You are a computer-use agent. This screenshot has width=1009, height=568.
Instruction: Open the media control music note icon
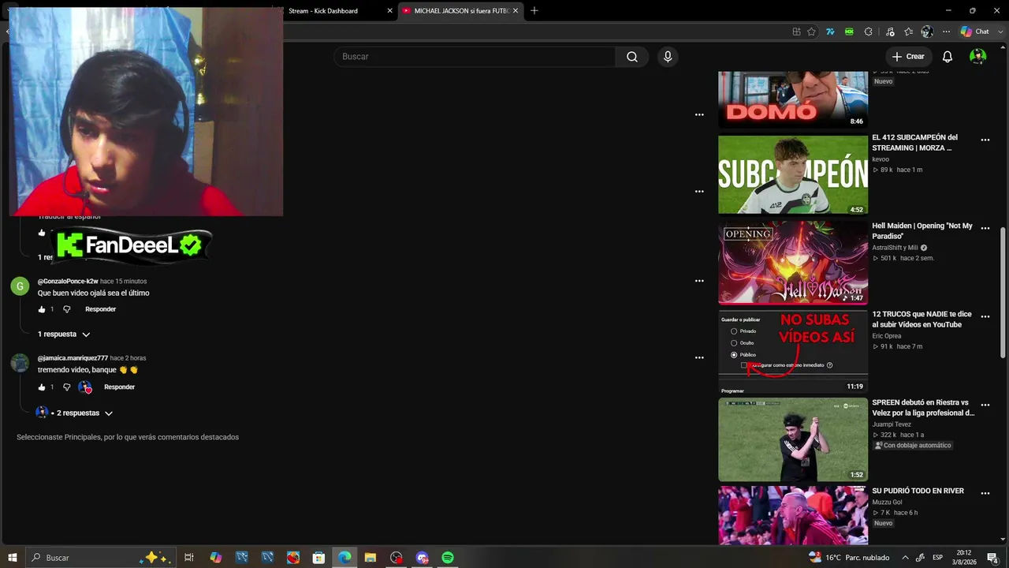click(x=890, y=32)
